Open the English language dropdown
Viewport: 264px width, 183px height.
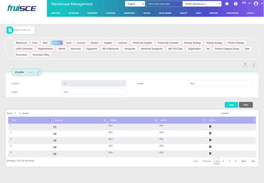(x=135, y=4)
